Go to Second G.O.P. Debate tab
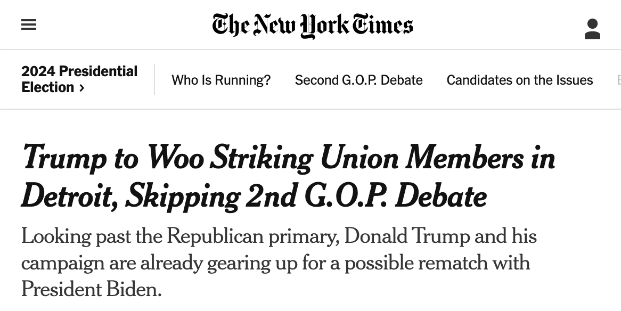This screenshot has height=311, width=621. [358, 80]
